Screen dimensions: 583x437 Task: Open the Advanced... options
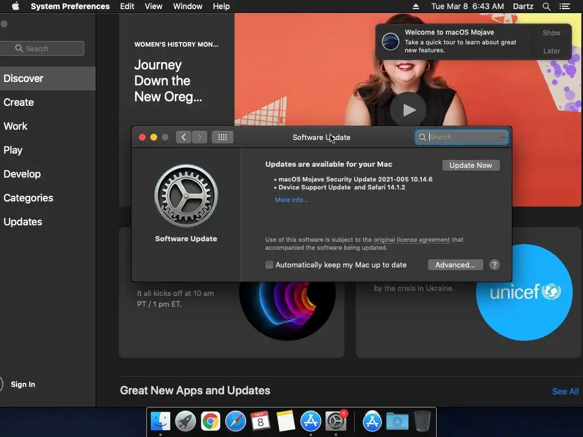click(455, 265)
